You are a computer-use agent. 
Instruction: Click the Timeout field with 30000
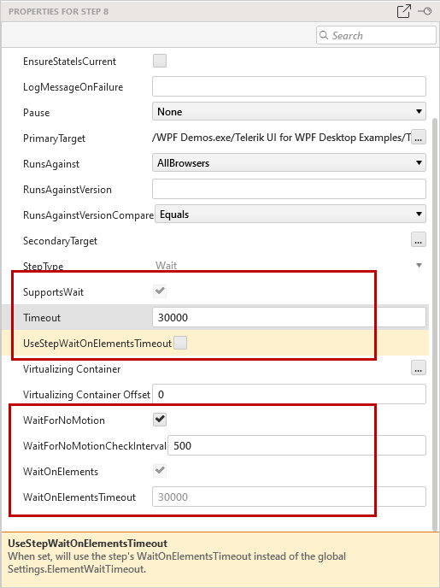[x=289, y=317]
